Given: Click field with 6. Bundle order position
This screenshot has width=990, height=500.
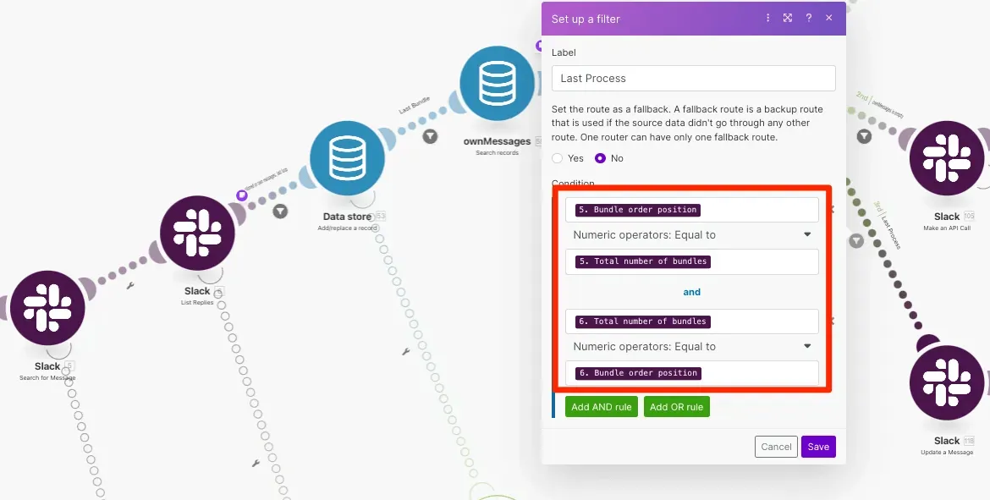Looking at the screenshot, I should tap(692, 373).
